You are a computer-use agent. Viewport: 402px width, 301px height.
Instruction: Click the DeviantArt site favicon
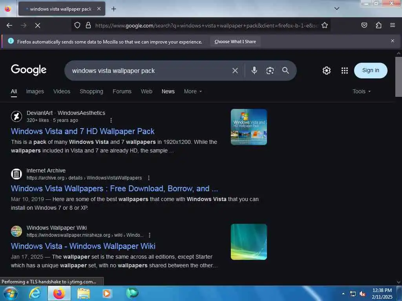pyautogui.click(x=16, y=116)
